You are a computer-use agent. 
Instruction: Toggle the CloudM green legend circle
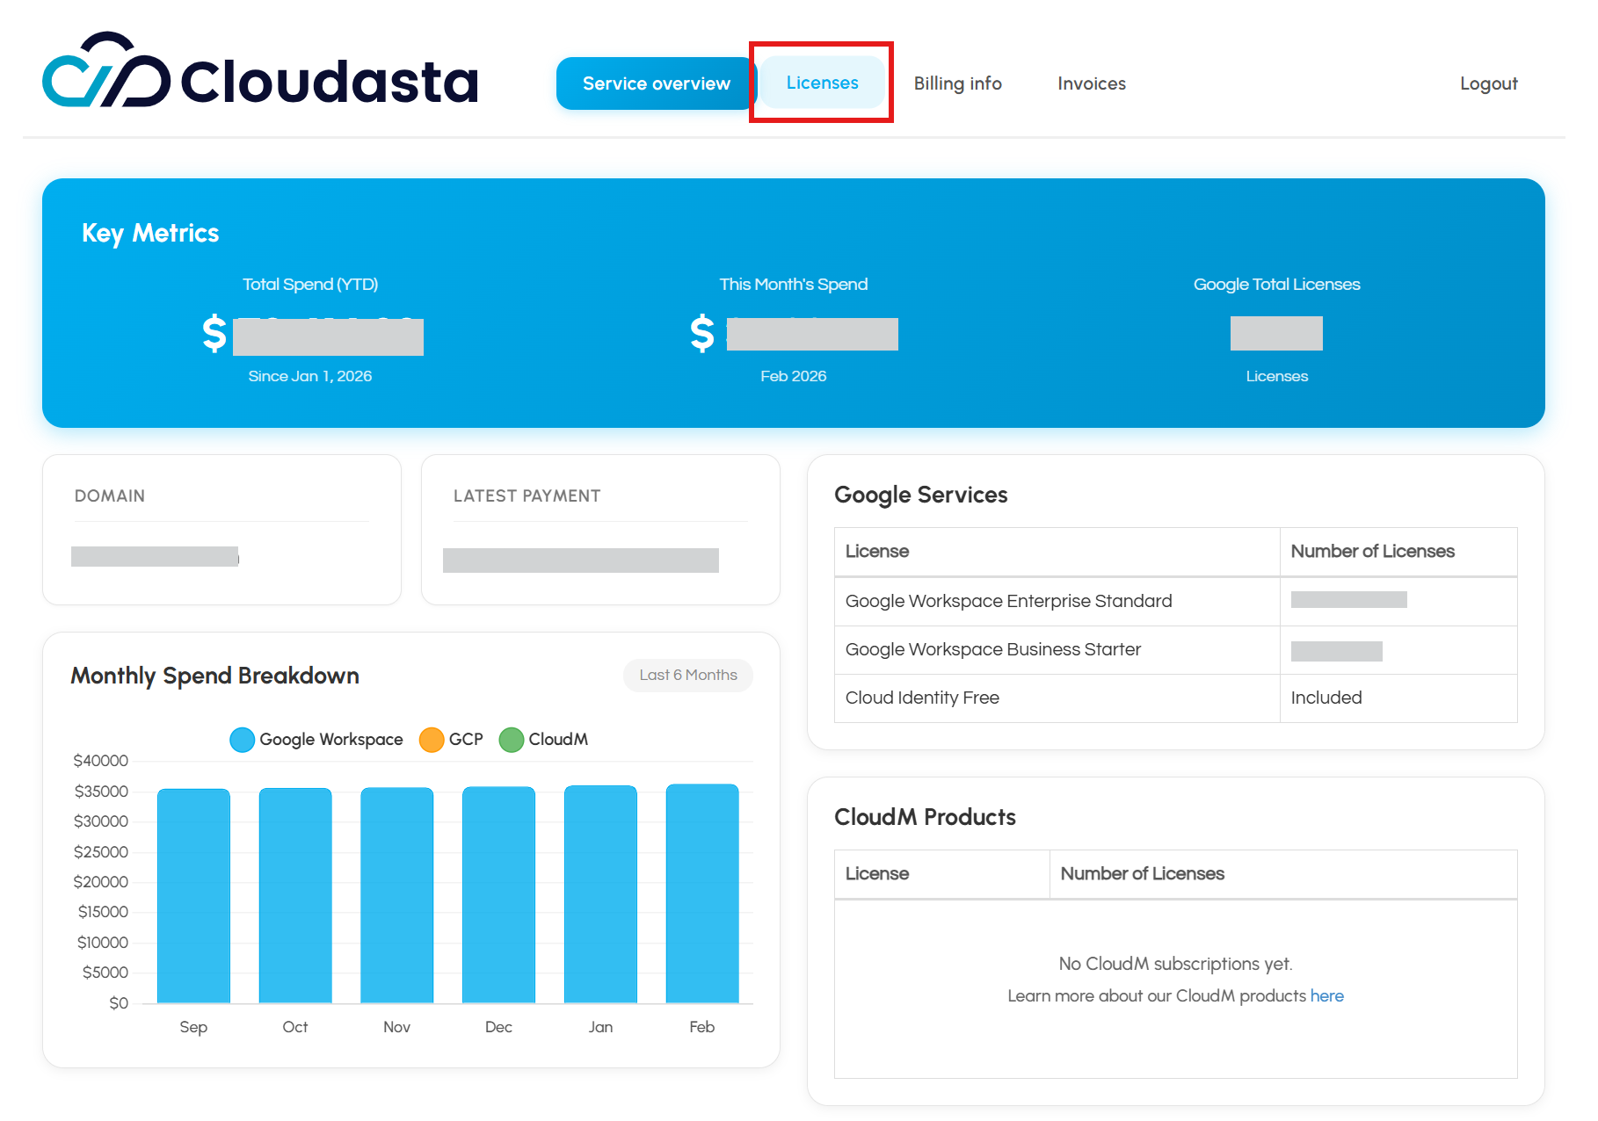[x=511, y=740]
